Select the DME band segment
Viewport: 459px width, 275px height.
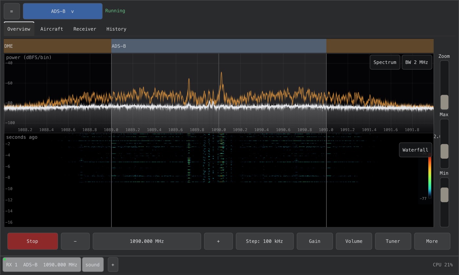pyautogui.click(x=57, y=46)
